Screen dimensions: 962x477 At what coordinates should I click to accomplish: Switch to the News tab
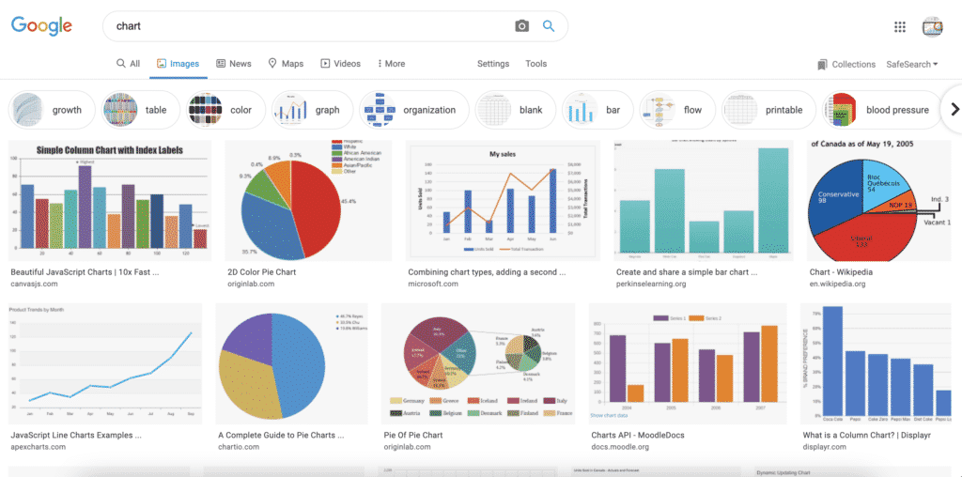[234, 64]
